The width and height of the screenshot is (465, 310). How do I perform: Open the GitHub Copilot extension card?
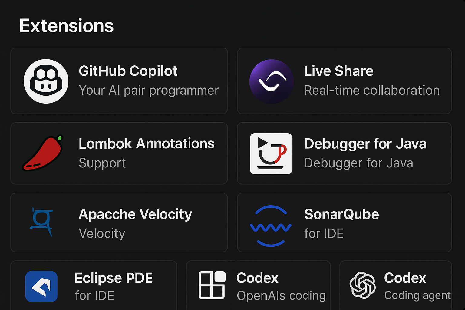coord(119,81)
